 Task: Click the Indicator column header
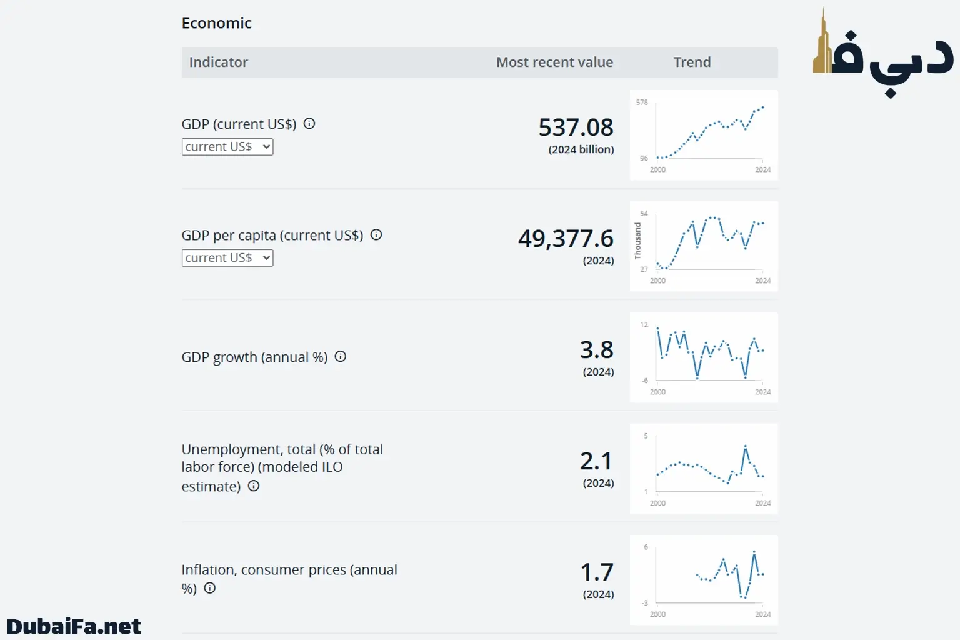pos(219,62)
